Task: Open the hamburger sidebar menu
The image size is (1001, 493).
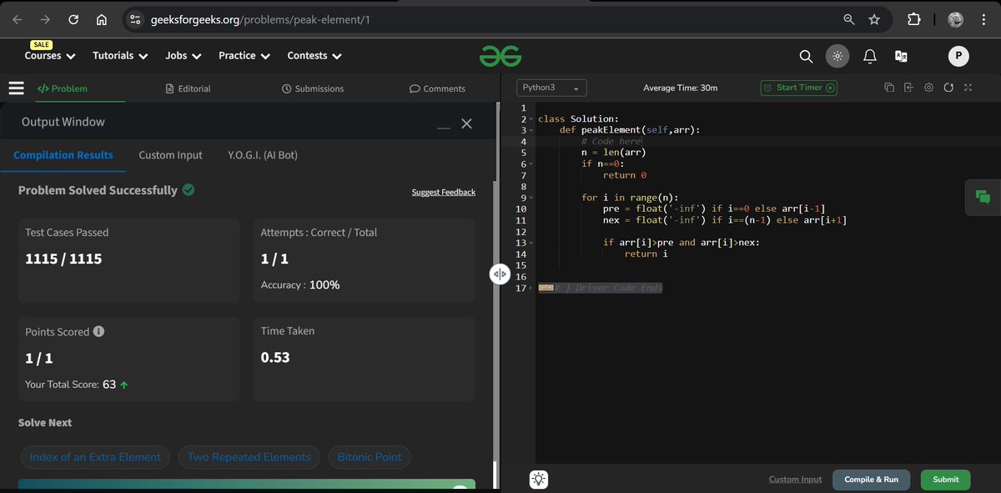Action: coord(16,88)
